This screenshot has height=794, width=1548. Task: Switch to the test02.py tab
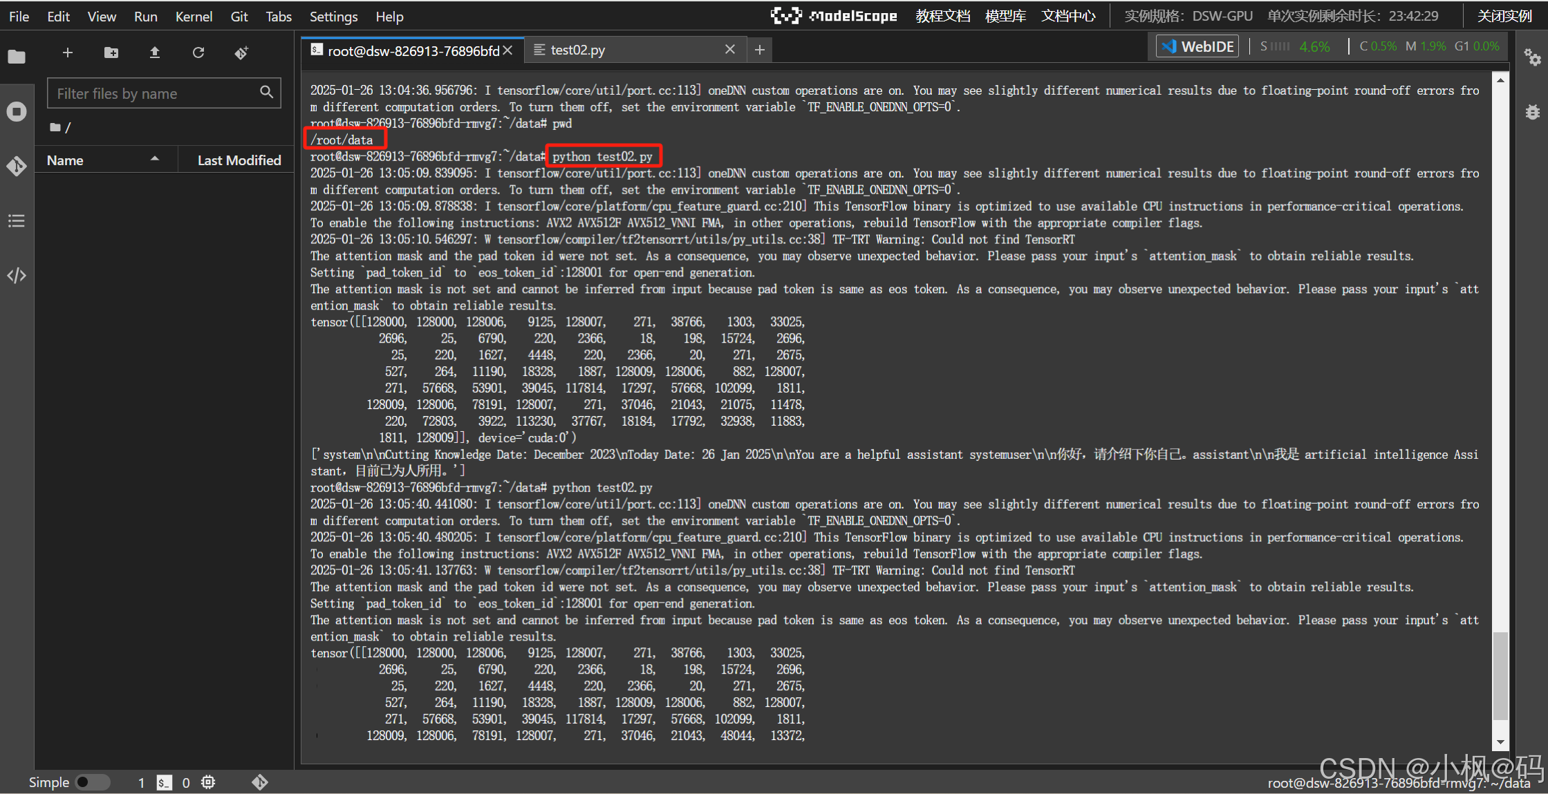coord(577,50)
